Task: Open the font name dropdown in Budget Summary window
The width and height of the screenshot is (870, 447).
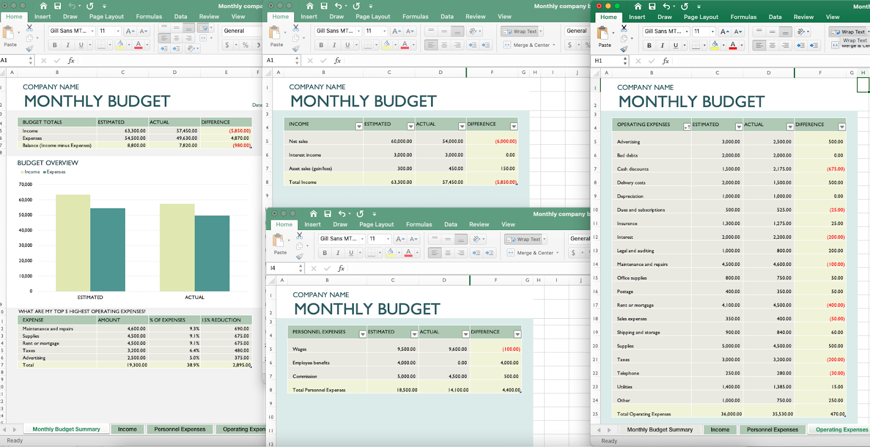Action: (x=92, y=31)
